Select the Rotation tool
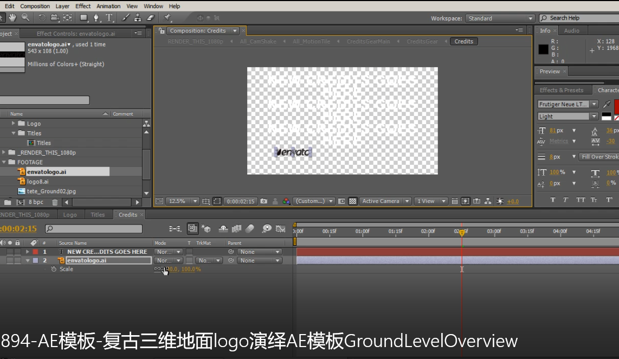The height and width of the screenshot is (359, 619). 41,18
